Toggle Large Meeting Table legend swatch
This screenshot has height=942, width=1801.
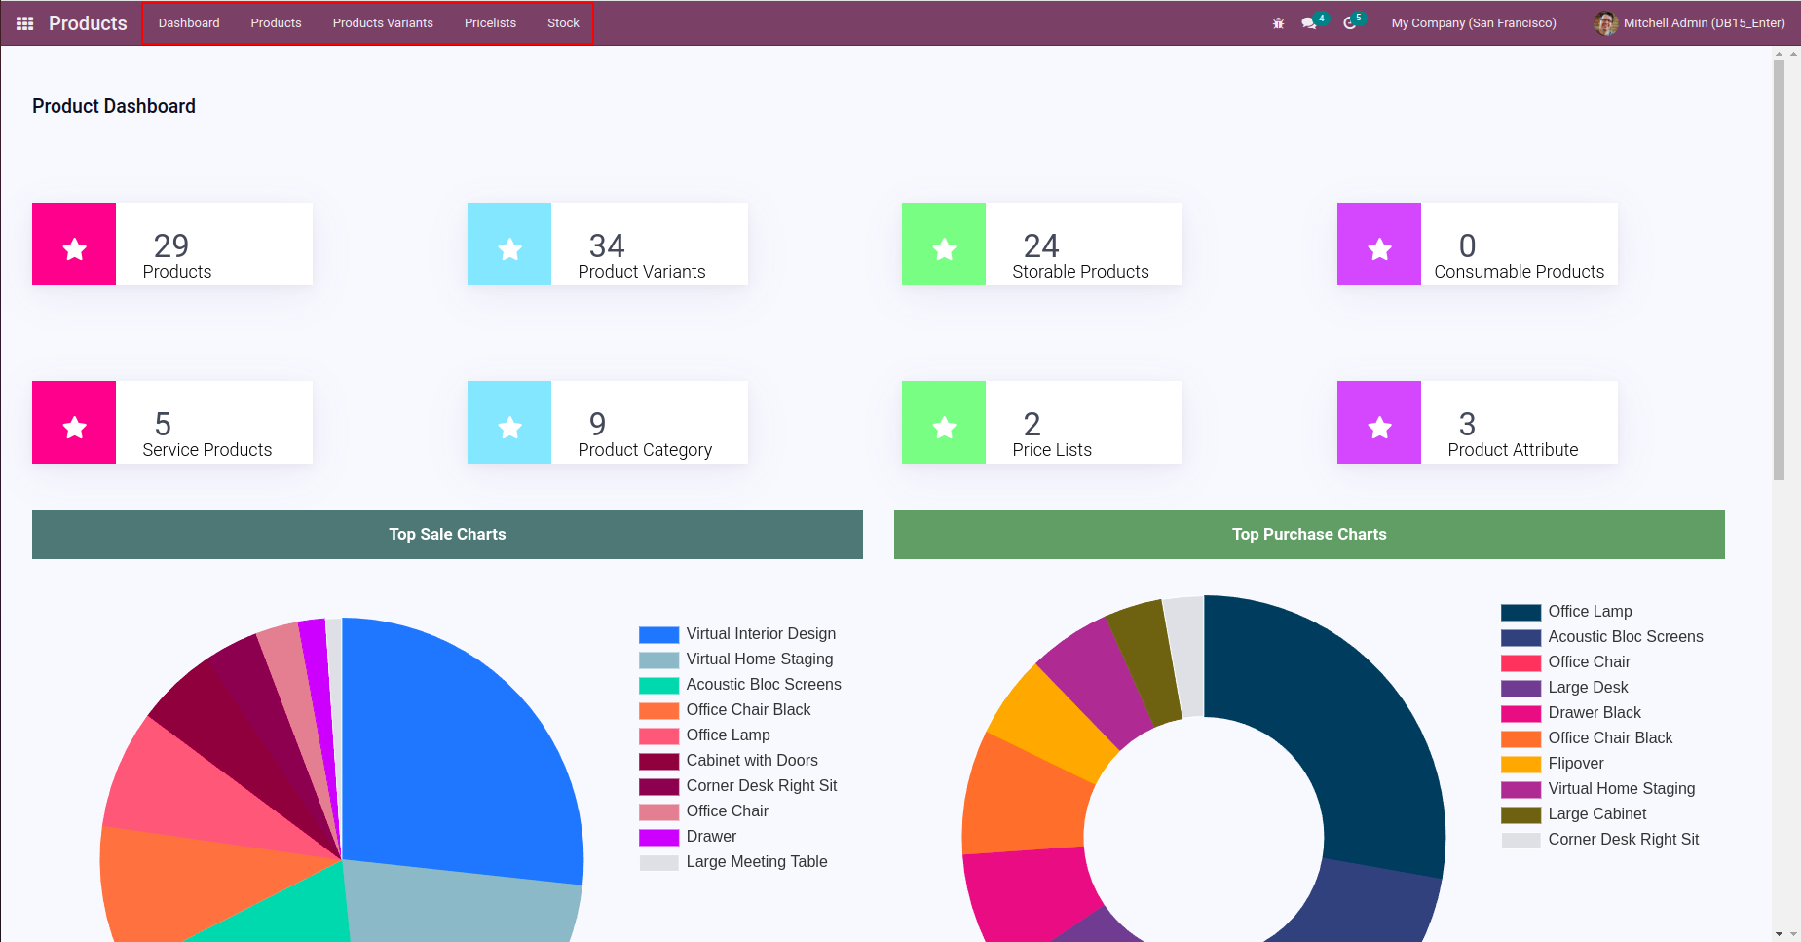658,863
